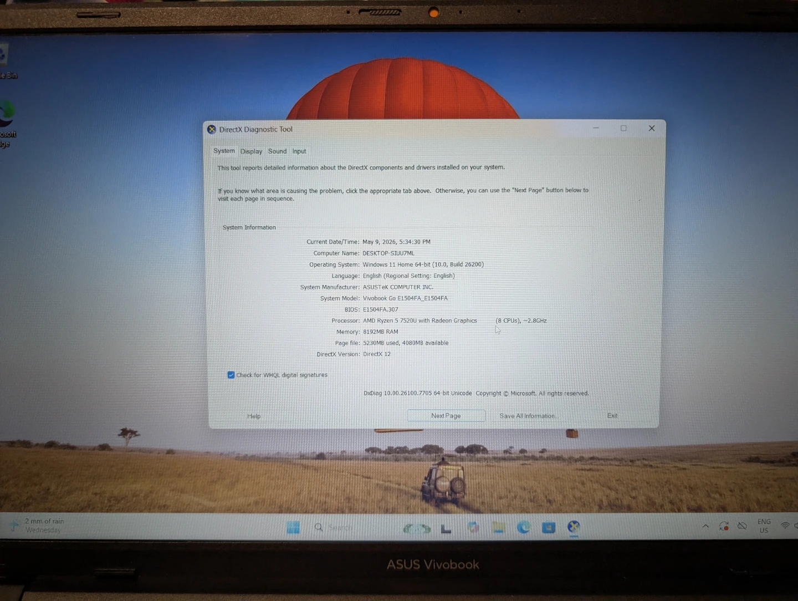The width and height of the screenshot is (798, 601).
Task: Open File Explorer from the taskbar
Action: pyautogui.click(x=498, y=527)
